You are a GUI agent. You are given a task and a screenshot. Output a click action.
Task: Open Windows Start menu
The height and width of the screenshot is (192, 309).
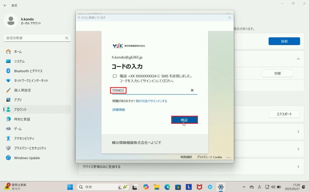(70, 187)
